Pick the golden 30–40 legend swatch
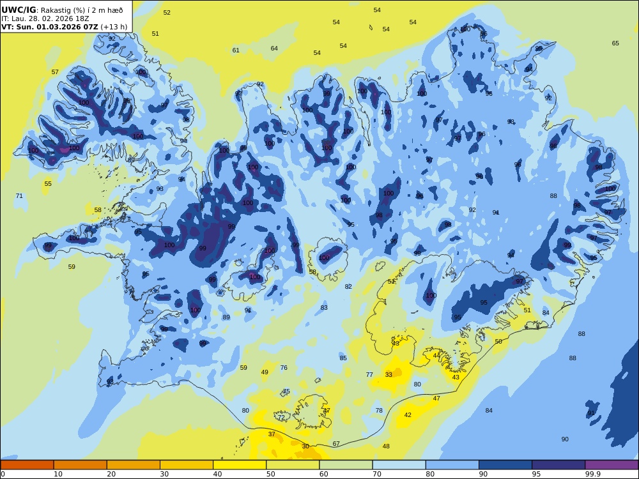Viewport: 639px width, 479px height. 187,465
